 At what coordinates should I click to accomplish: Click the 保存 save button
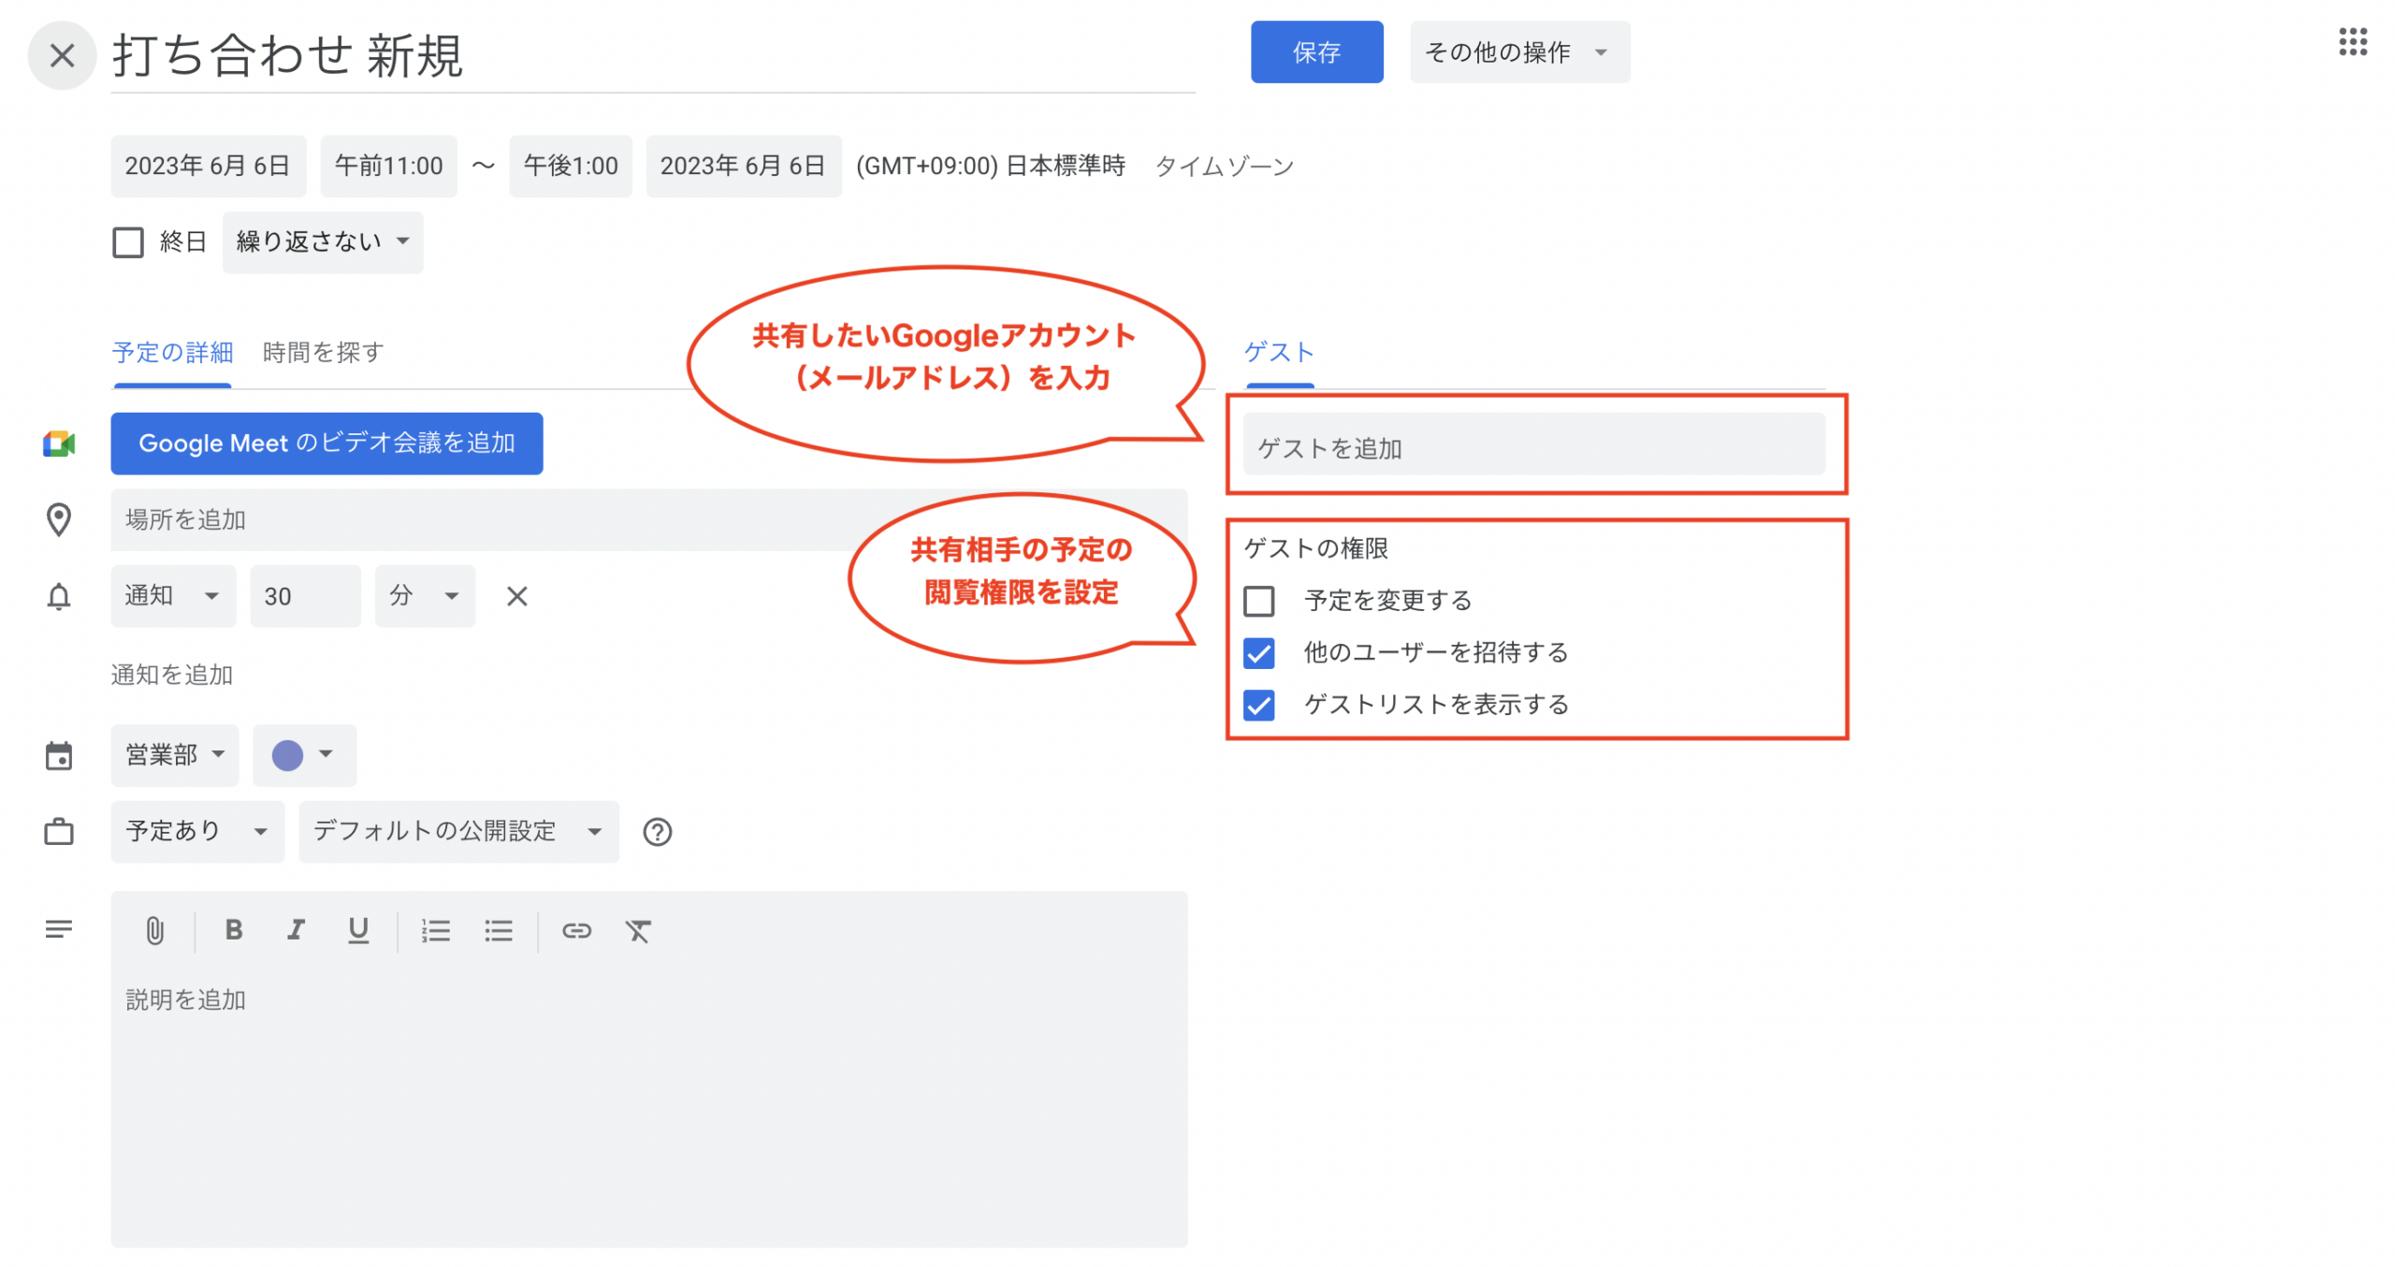click(1315, 52)
